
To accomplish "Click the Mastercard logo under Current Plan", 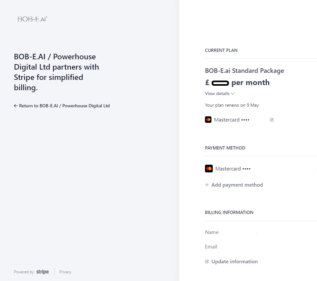I will click(208, 120).
